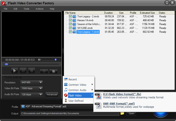Click the playback seek bar handle
This screenshot has height=121, width=176.
(x=6, y=64)
